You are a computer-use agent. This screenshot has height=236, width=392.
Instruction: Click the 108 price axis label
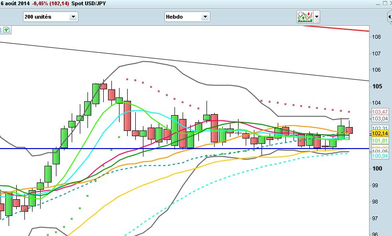pos(377,37)
